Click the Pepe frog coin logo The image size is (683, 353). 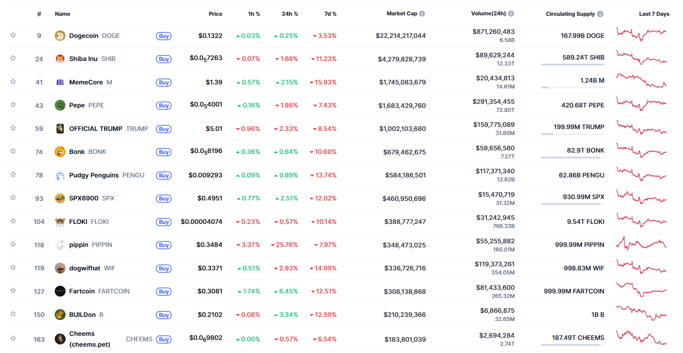[59, 105]
